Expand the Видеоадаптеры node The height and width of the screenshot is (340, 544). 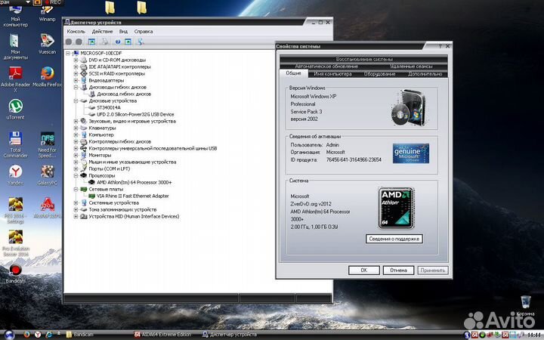[x=76, y=81]
